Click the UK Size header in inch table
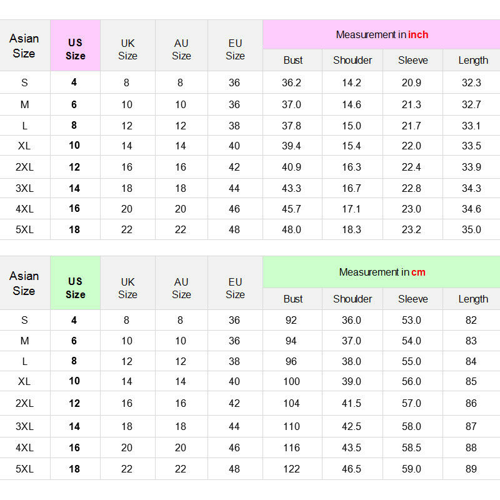This screenshot has width=500, height=500. coord(127,49)
